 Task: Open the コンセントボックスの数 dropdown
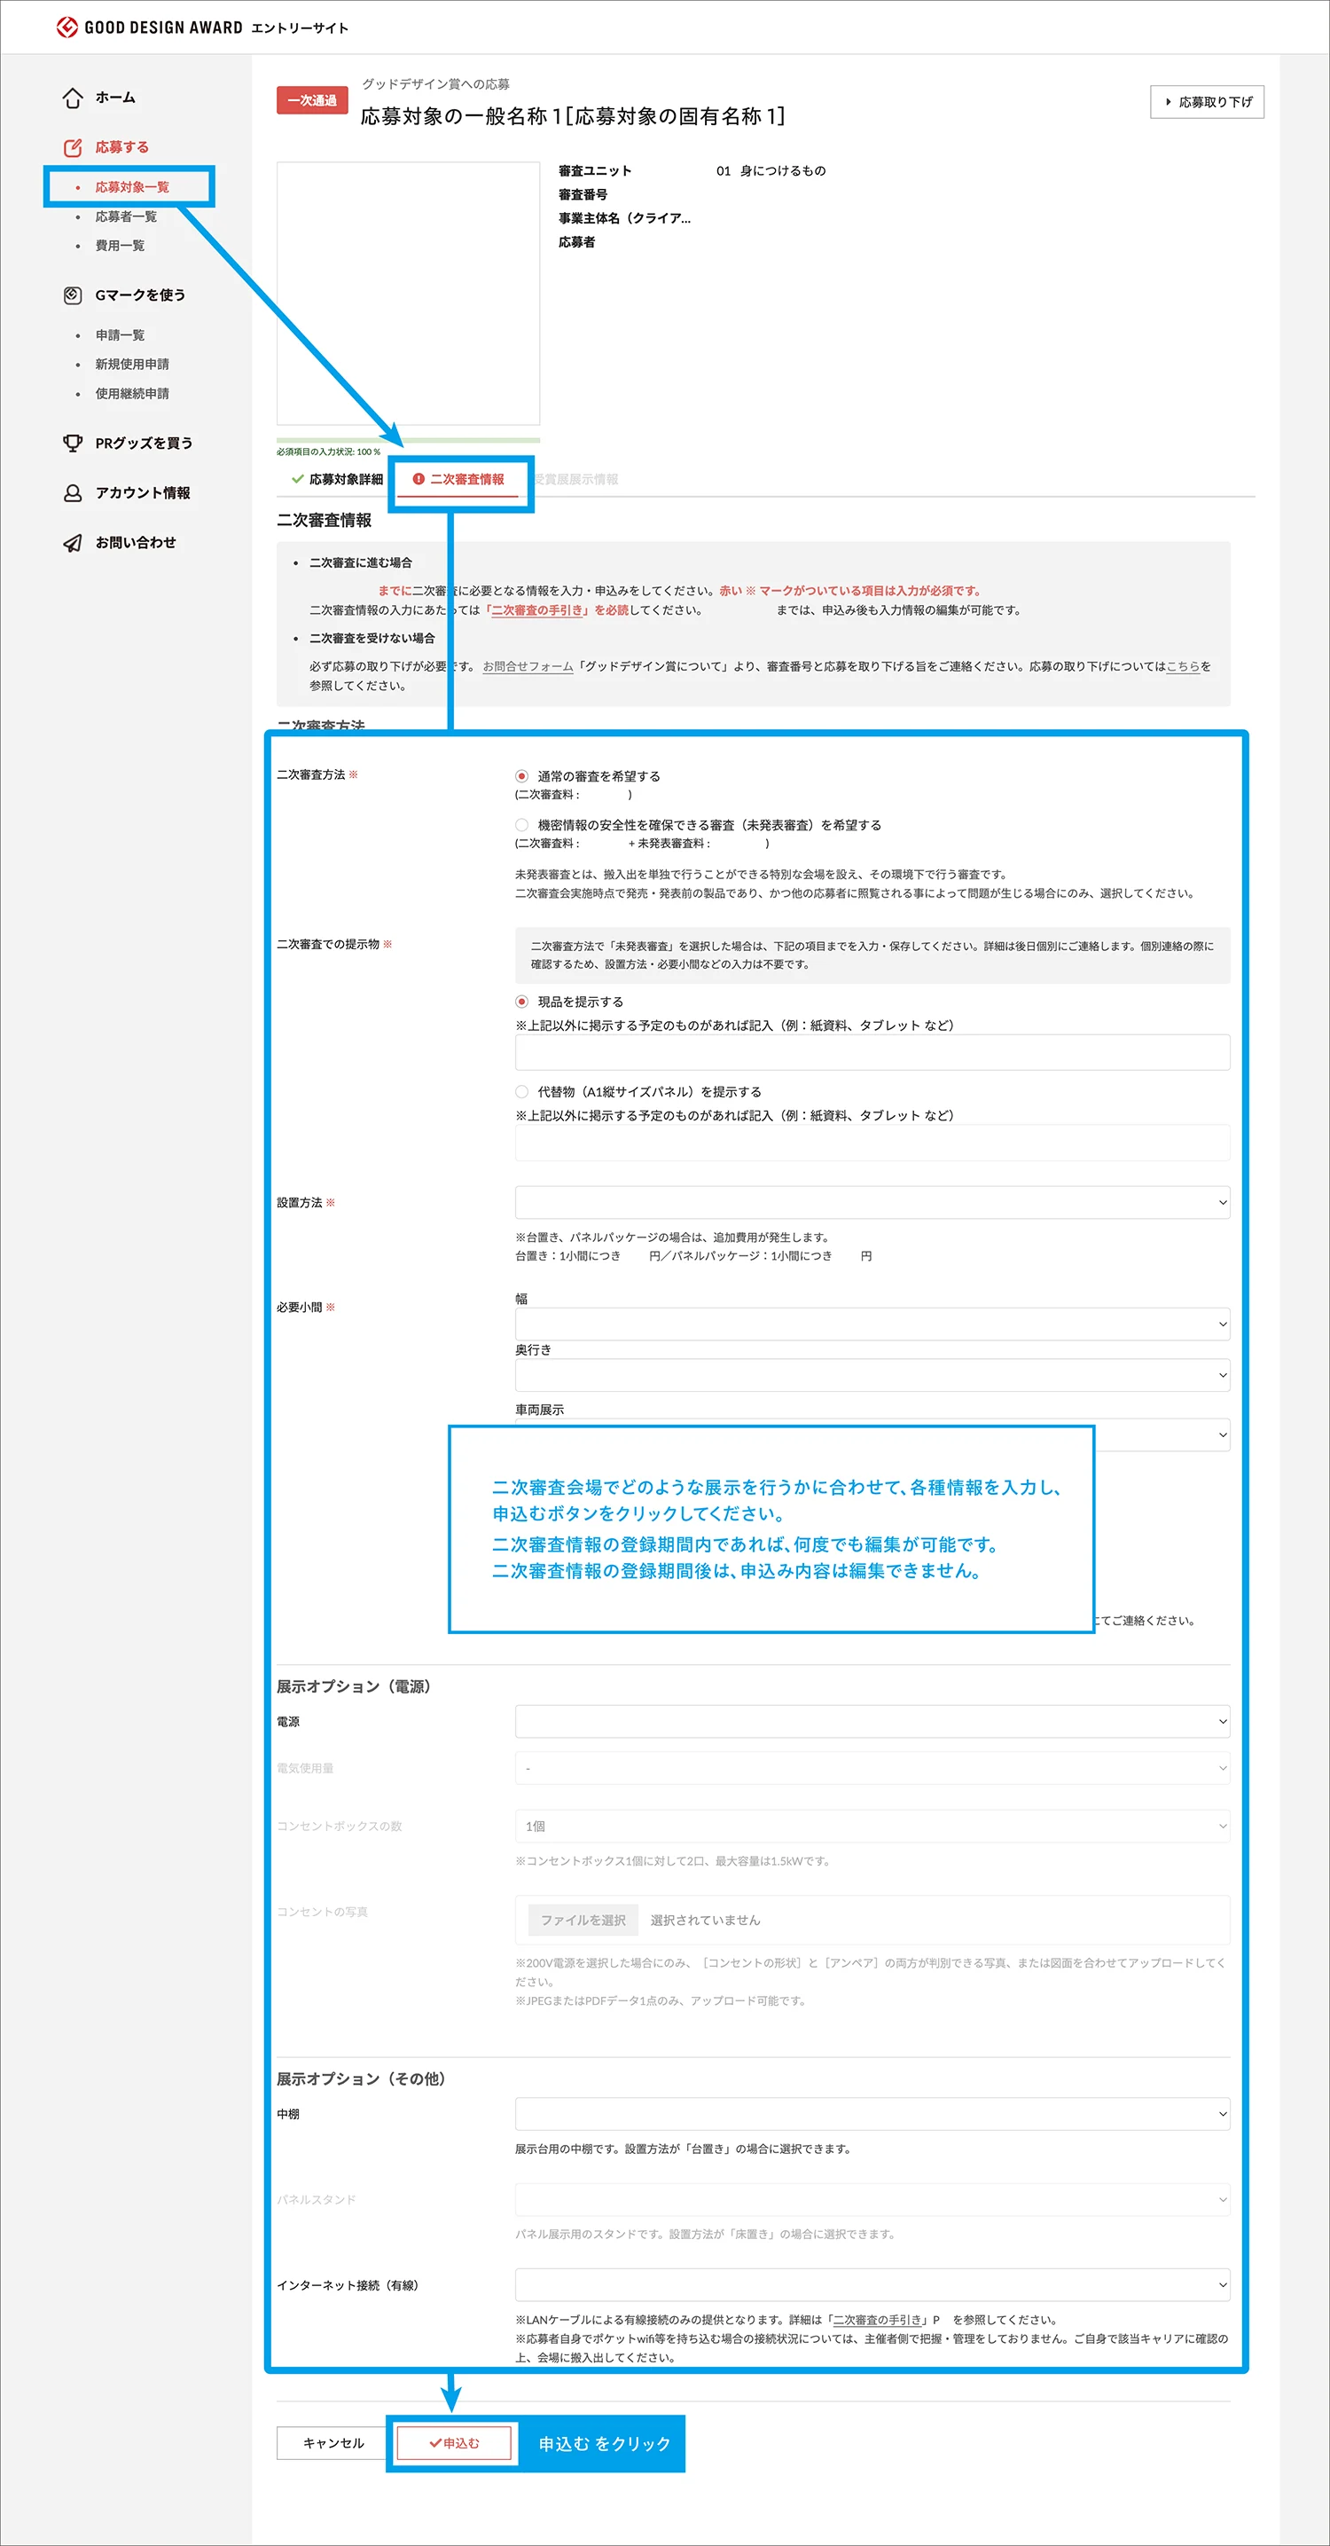[872, 1826]
